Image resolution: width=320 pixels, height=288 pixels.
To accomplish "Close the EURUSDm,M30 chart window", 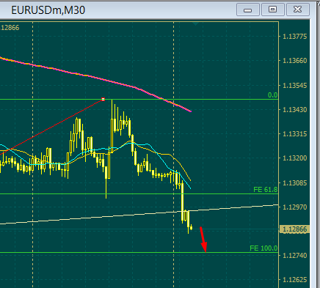I will [298, 10].
